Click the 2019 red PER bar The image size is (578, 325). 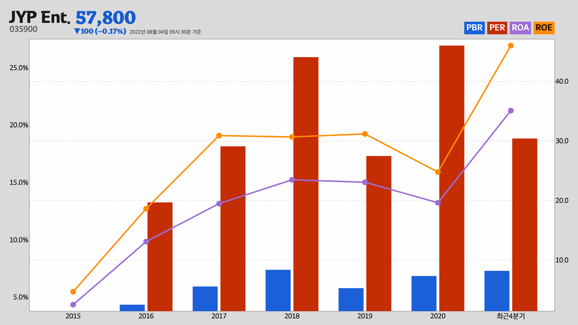coord(379,234)
